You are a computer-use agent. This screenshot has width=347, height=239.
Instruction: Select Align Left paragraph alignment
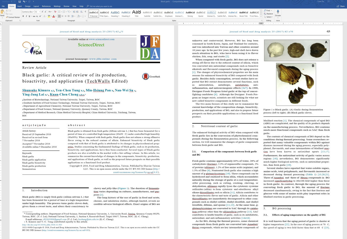[x=59, y=16]
